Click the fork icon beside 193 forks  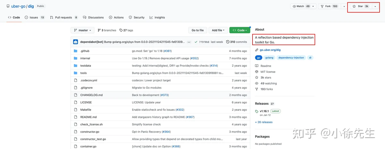point(257,89)
